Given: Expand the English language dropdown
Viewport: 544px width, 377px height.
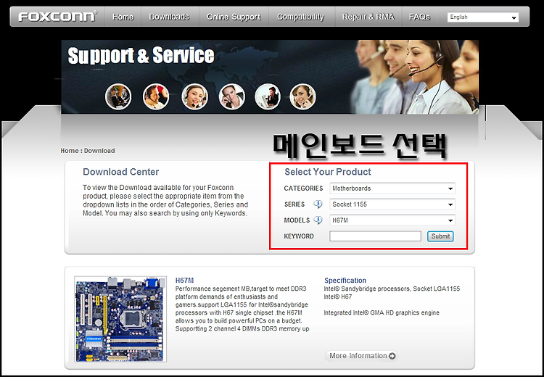Looking at the screenshot, I should click(x=483, y=17).
